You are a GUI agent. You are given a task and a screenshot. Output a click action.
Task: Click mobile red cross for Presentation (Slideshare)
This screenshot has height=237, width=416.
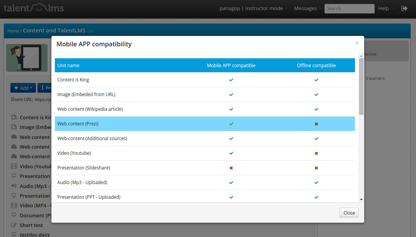click(231, 168)
